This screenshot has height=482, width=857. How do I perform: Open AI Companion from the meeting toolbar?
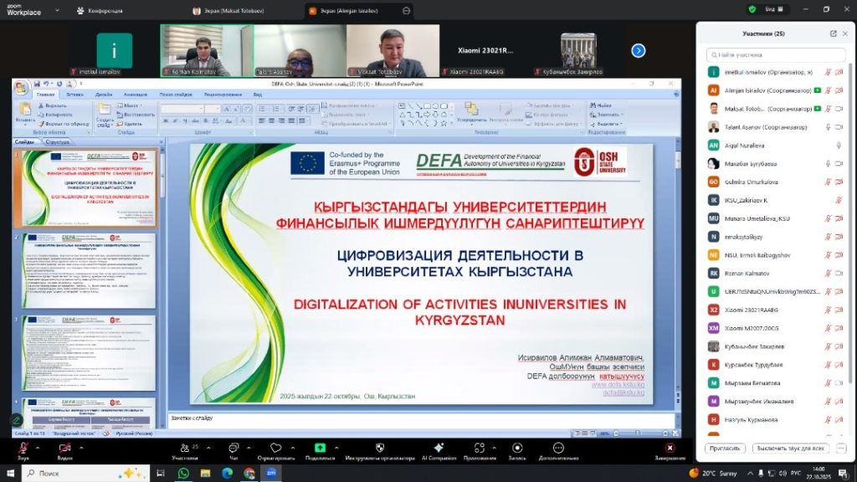pyautogui.click(x=438, y=449)
